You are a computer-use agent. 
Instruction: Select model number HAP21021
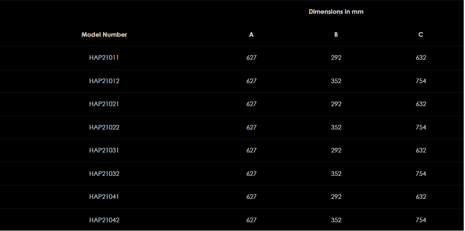tap(104, 104)
